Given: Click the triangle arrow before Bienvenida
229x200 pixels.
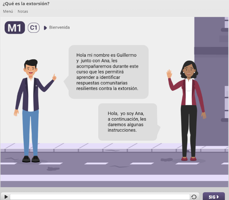Looking at the screenshot, I should point(45,28).
